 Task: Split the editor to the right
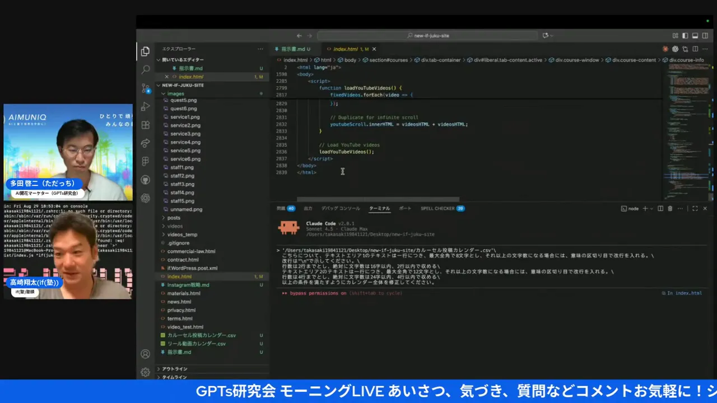coord(695,49)
